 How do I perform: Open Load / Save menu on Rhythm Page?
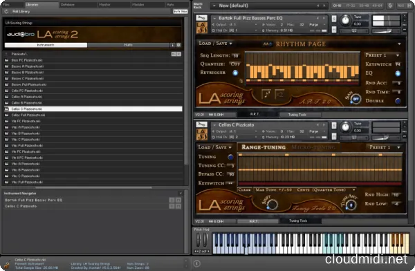click(215, 43)
